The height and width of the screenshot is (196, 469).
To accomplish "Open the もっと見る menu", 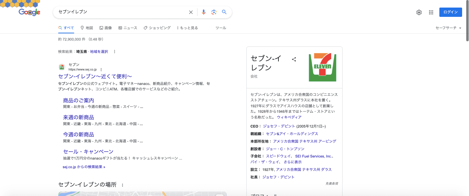I will click(187, 28).
